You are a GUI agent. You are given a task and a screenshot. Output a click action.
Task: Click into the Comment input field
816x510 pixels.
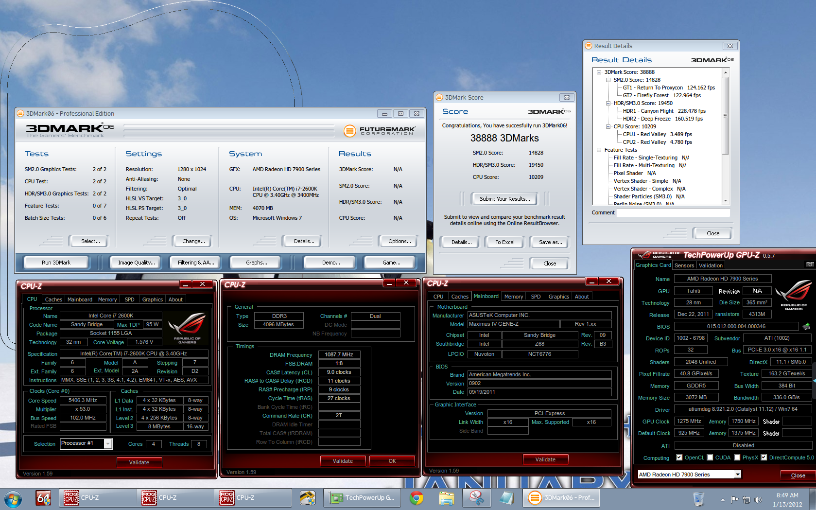(673, 212)
